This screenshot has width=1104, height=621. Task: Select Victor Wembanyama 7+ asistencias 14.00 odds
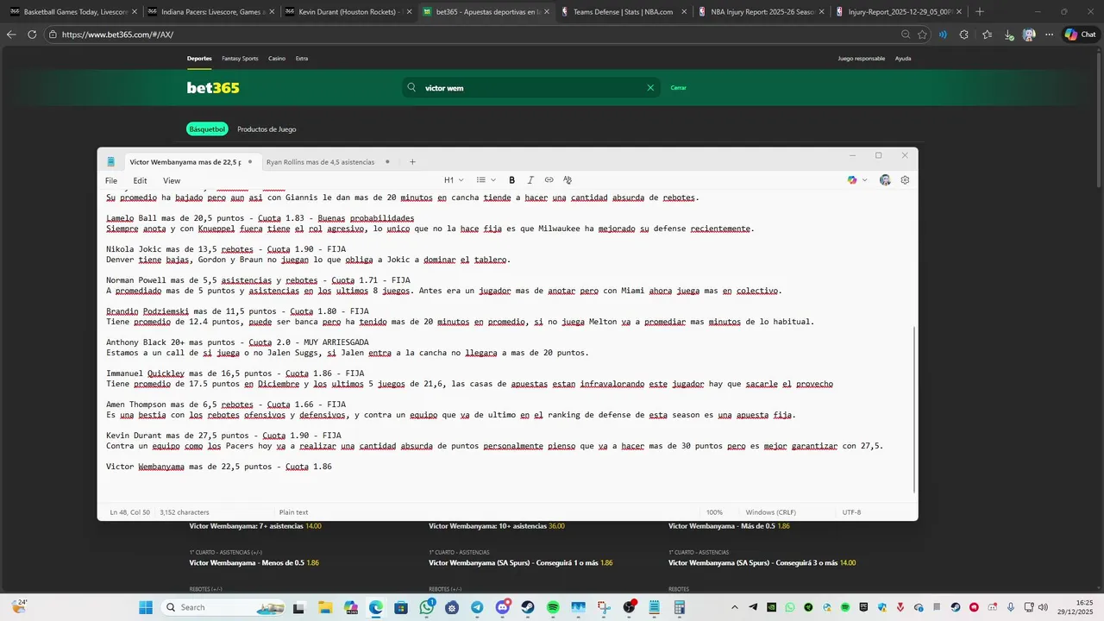pos(255,525)
